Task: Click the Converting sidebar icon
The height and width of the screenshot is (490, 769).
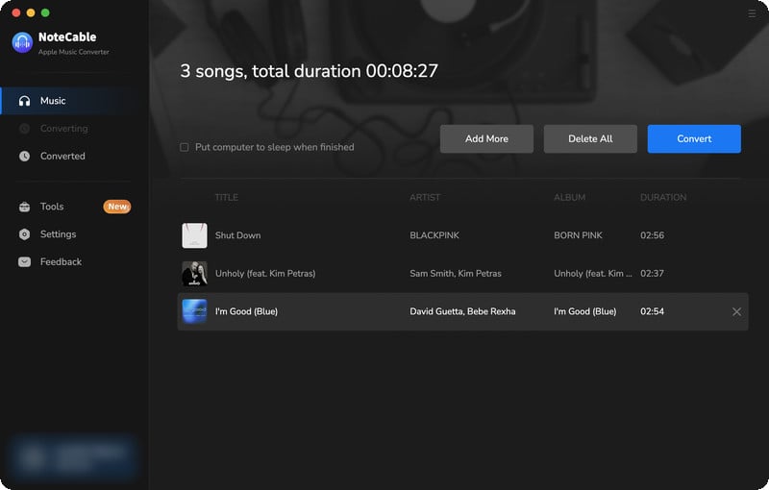Action: 25,129
